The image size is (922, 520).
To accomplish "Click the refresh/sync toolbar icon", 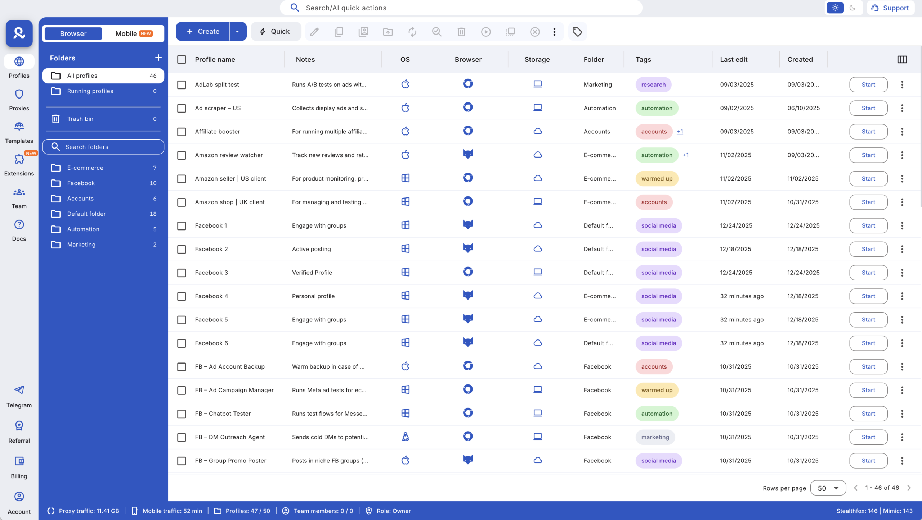I will [412, 32].
